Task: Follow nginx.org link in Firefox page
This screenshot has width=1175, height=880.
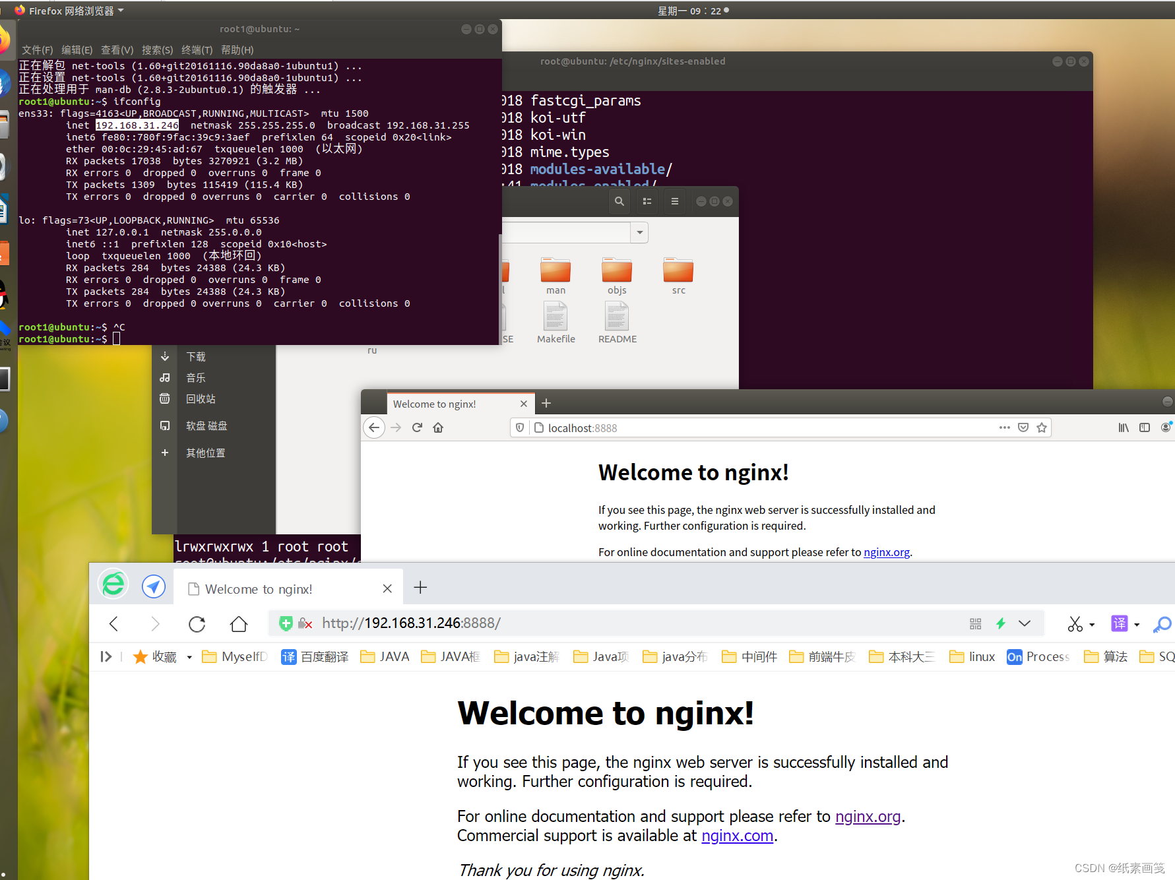Action: (887, 552)
